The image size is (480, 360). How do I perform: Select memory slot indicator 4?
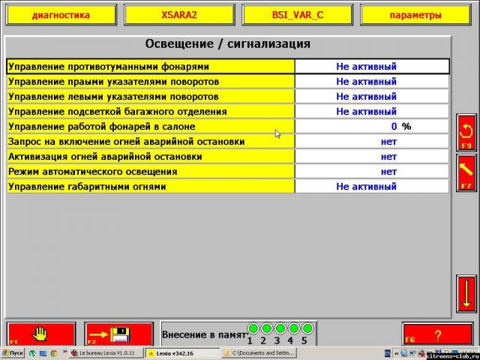[x=293, y=328]
